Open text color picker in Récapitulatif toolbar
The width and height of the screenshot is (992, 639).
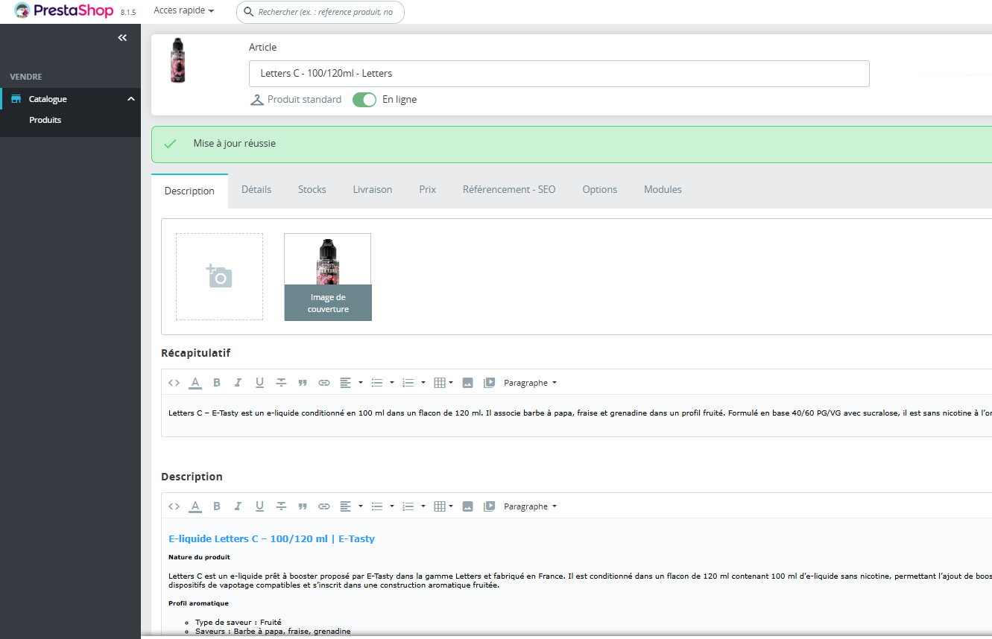pos(195,383)
